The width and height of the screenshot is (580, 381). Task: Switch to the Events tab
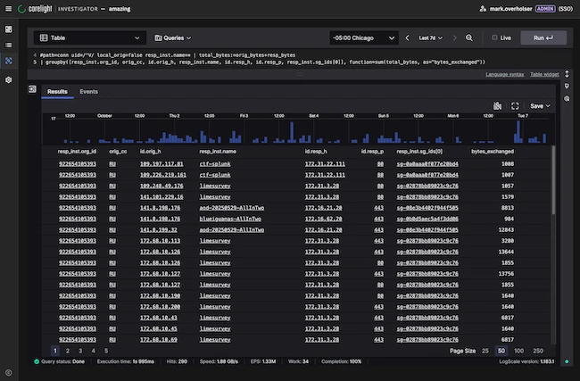click(x=88, y=92)
